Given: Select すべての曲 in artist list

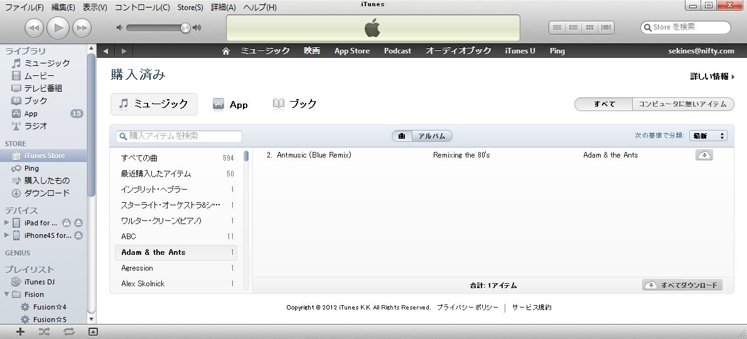Looking at the screenshot, I should (x=177, y=158).
